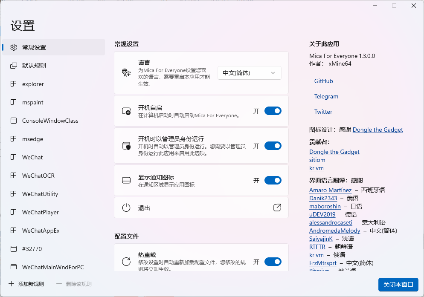Click the 关闭本窗口 button
The width and height of the screenshot is (424, 297).
click(398, 285)
